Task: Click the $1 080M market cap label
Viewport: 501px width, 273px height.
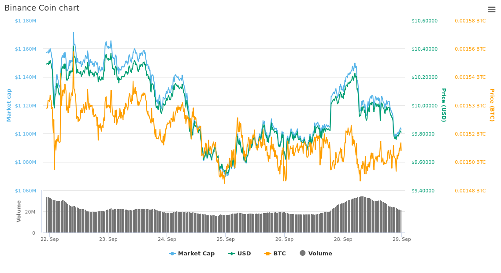Action: [26, 162]
